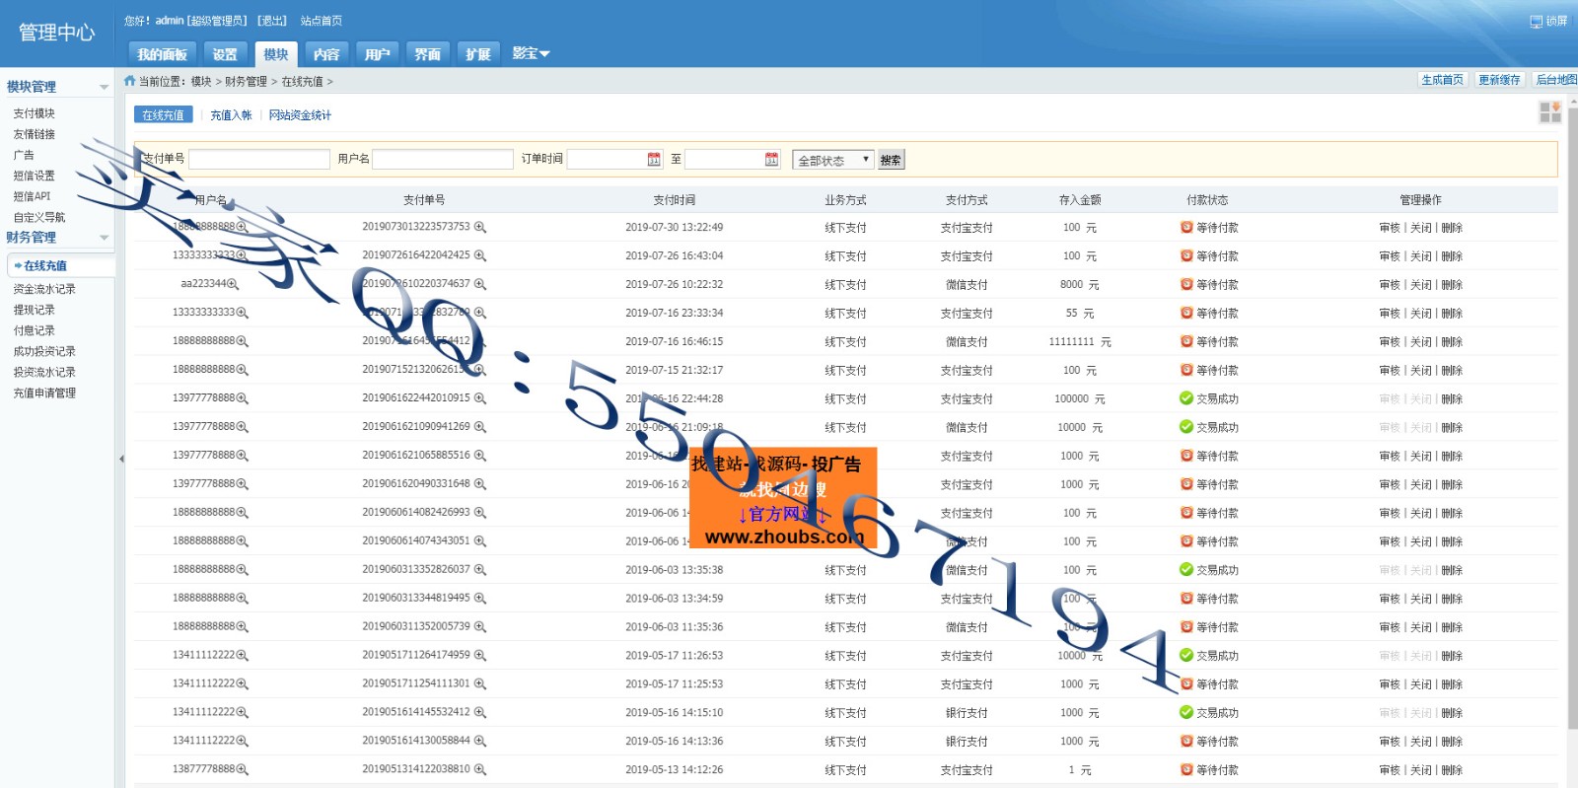This screenshot has height=788, width=1578.
Task: Click order number magnifier in 2019-06-16 22:44:28 row
Action: tap(480, 398)
